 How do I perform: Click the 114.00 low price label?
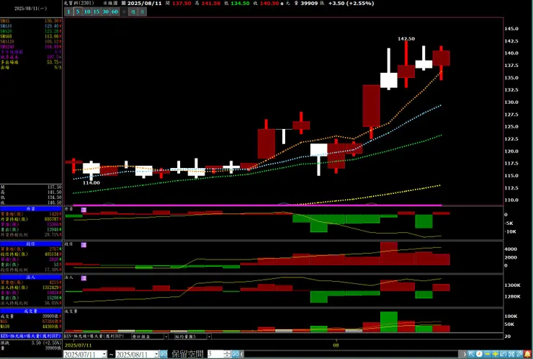point(91,182)
